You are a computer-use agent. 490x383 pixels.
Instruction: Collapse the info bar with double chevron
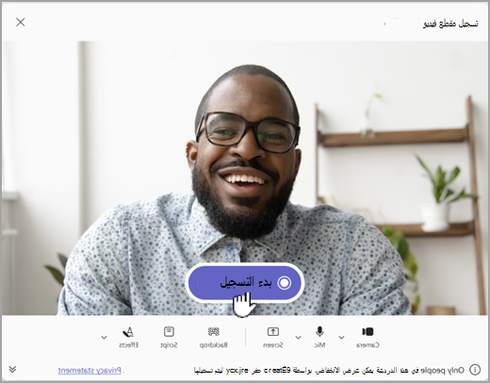click(x=12, y=369)
